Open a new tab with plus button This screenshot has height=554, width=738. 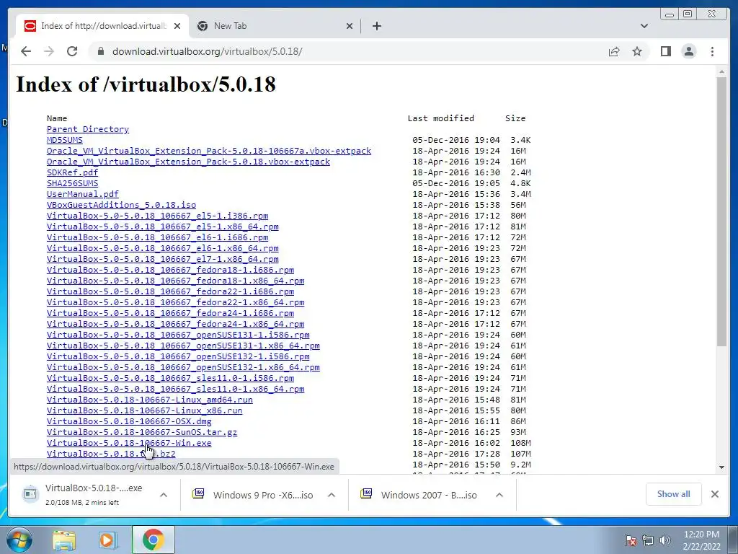coord(376,26)
